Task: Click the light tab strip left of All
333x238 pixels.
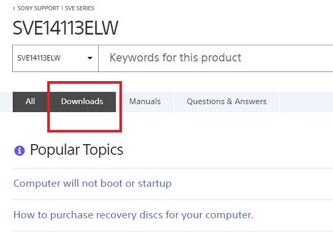Action: (x=6, y=102)
